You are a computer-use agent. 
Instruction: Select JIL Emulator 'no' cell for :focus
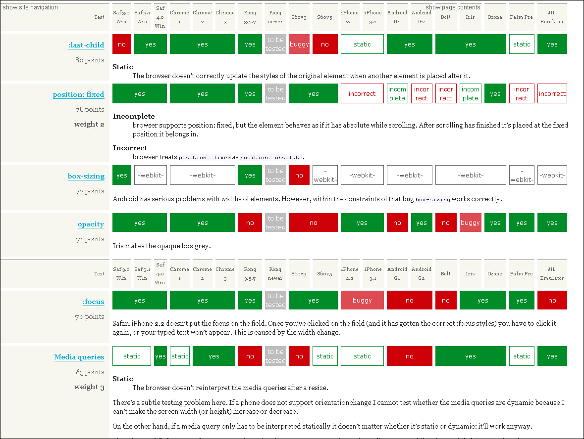[552, 300]
